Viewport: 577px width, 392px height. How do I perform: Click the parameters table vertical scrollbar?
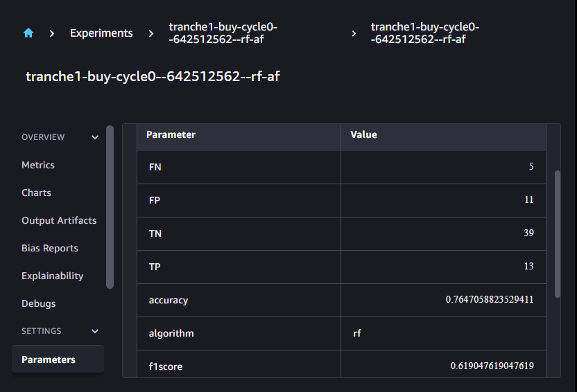pos(558,233)
